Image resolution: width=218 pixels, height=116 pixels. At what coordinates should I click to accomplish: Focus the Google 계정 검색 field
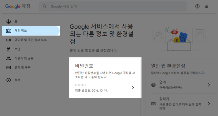tap(113, 6)
